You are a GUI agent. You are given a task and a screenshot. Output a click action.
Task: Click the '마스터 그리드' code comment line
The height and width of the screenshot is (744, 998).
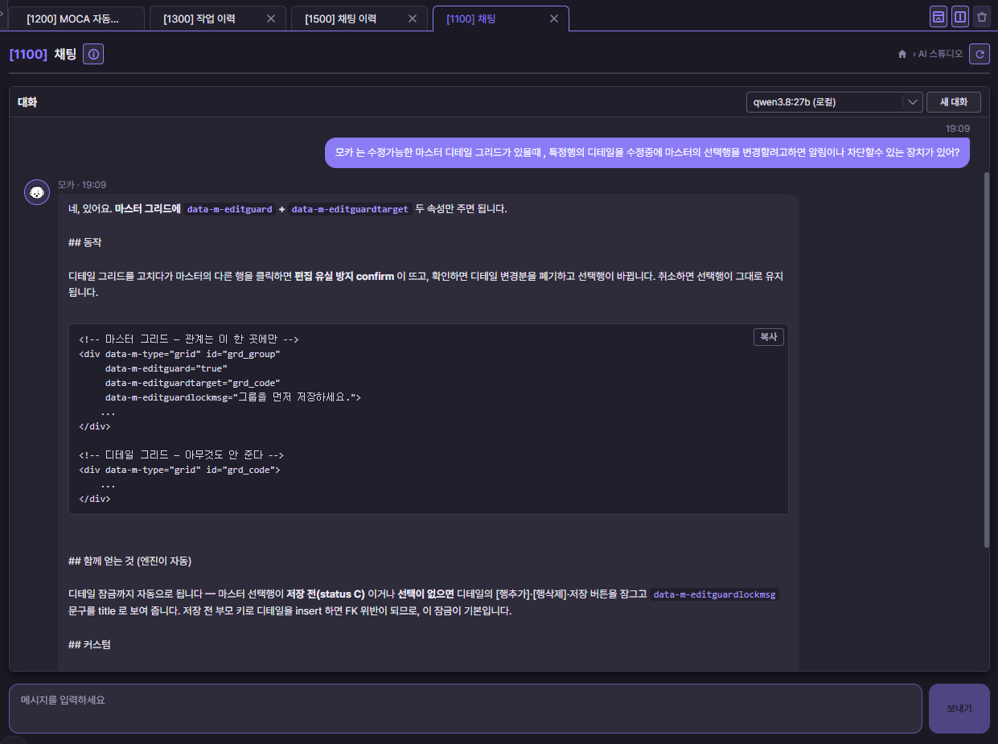click(189, 339)
